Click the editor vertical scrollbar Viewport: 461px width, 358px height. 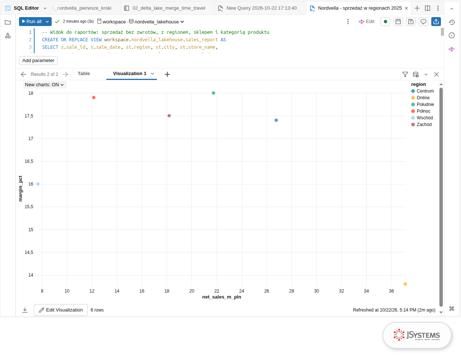tap(442, 32)
